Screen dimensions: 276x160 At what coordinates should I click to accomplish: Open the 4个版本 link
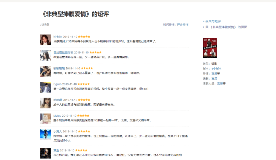click(x=216, y=69)
